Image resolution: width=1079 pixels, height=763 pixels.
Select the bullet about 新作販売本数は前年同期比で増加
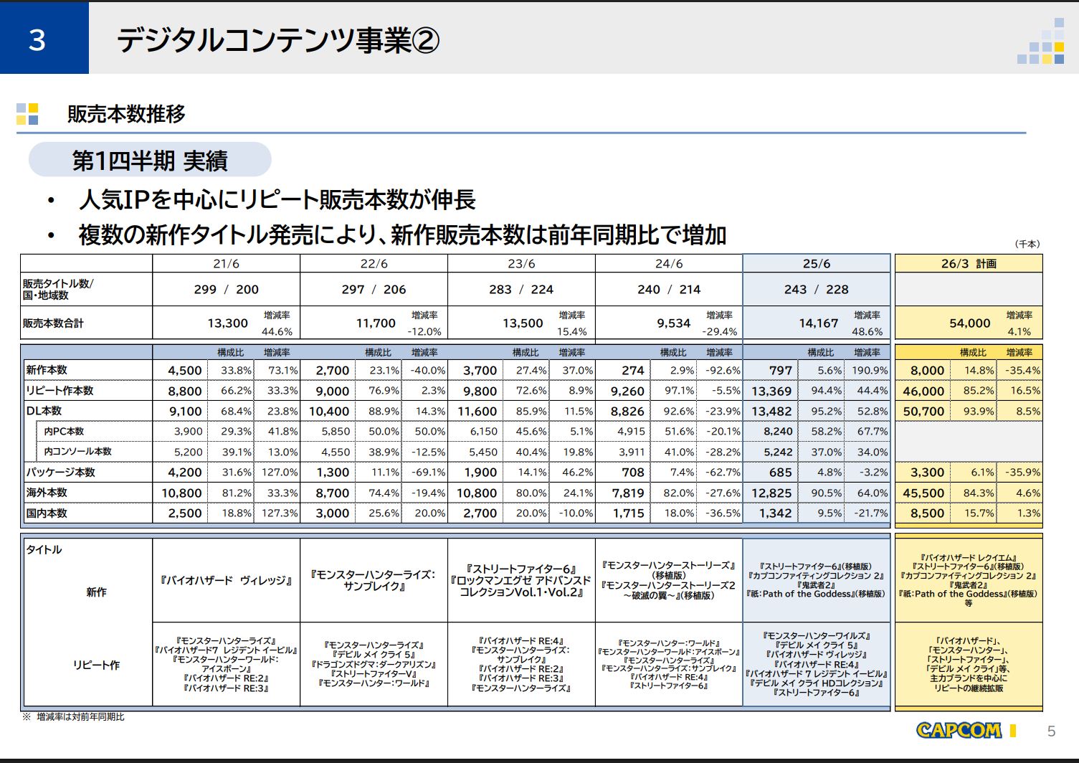tap(402, 234)
